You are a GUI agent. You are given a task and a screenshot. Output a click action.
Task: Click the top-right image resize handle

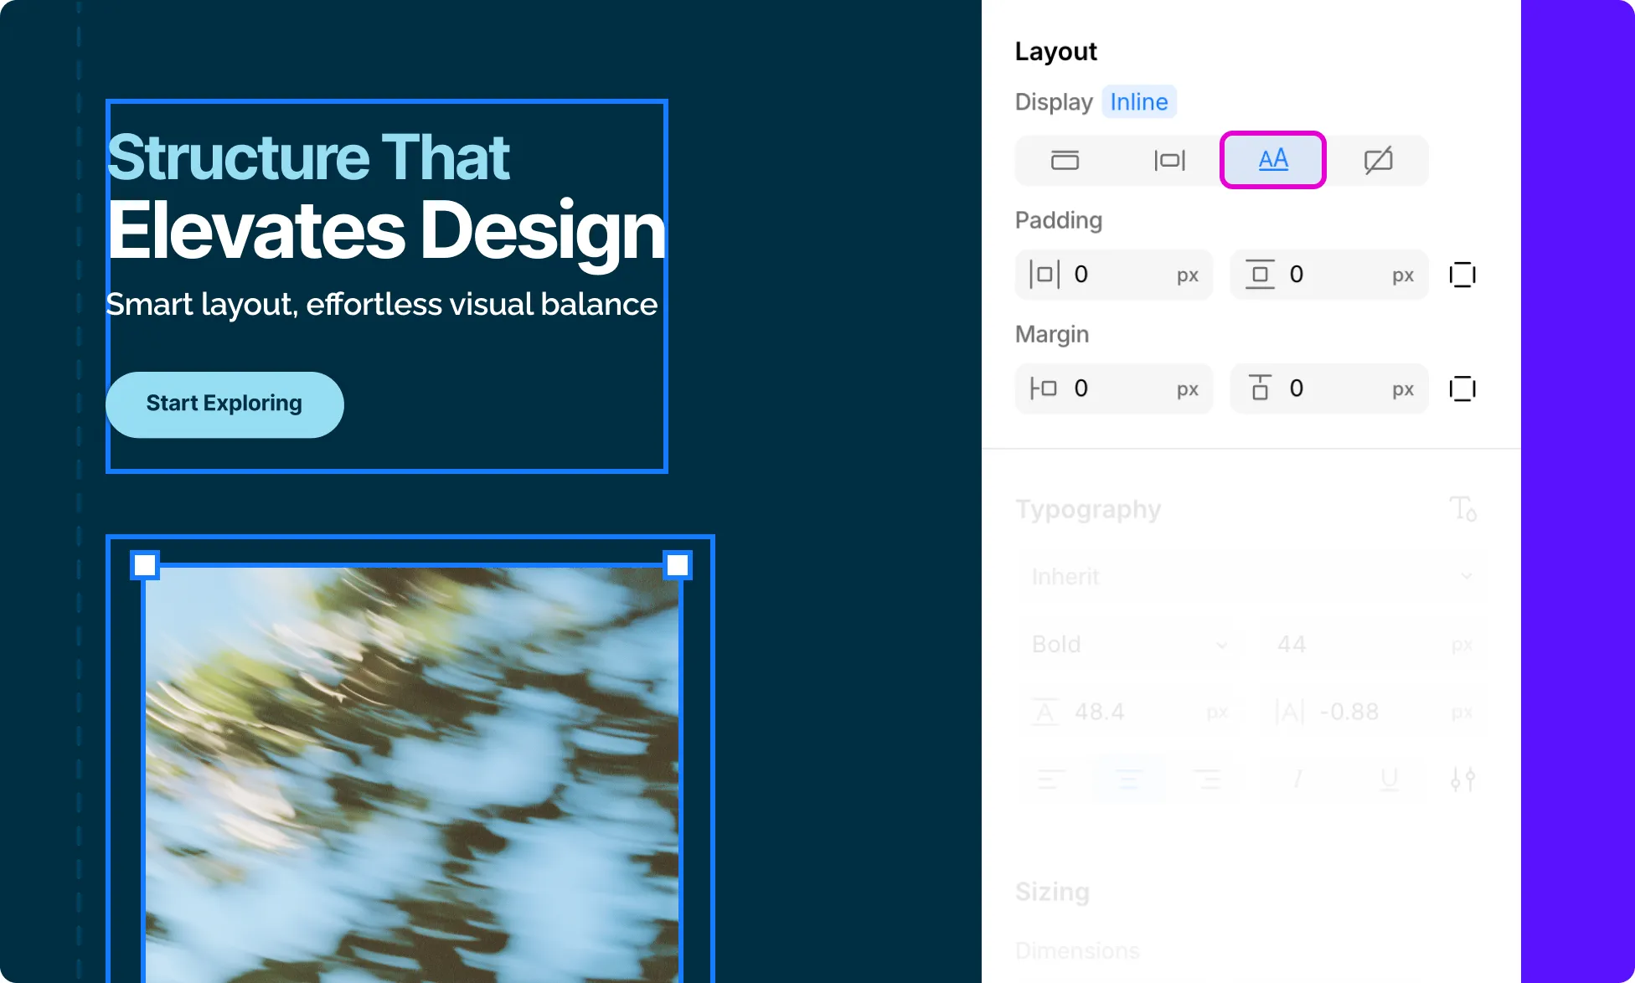pos(678,565)
